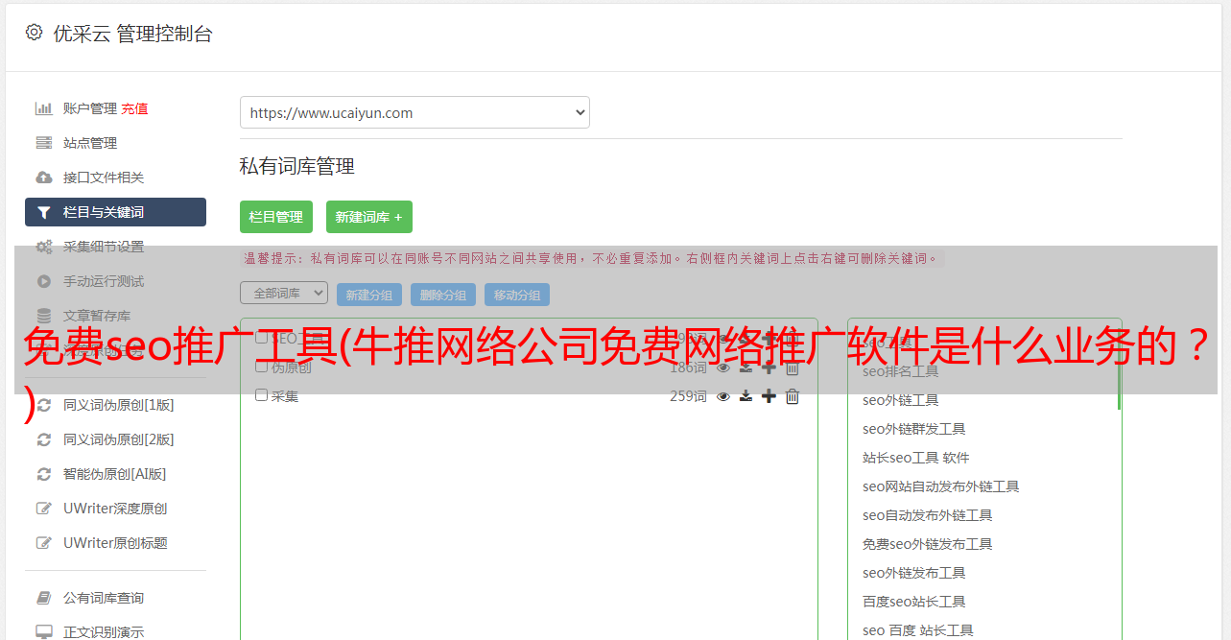Click the 移动分组 button

point(517,295)
